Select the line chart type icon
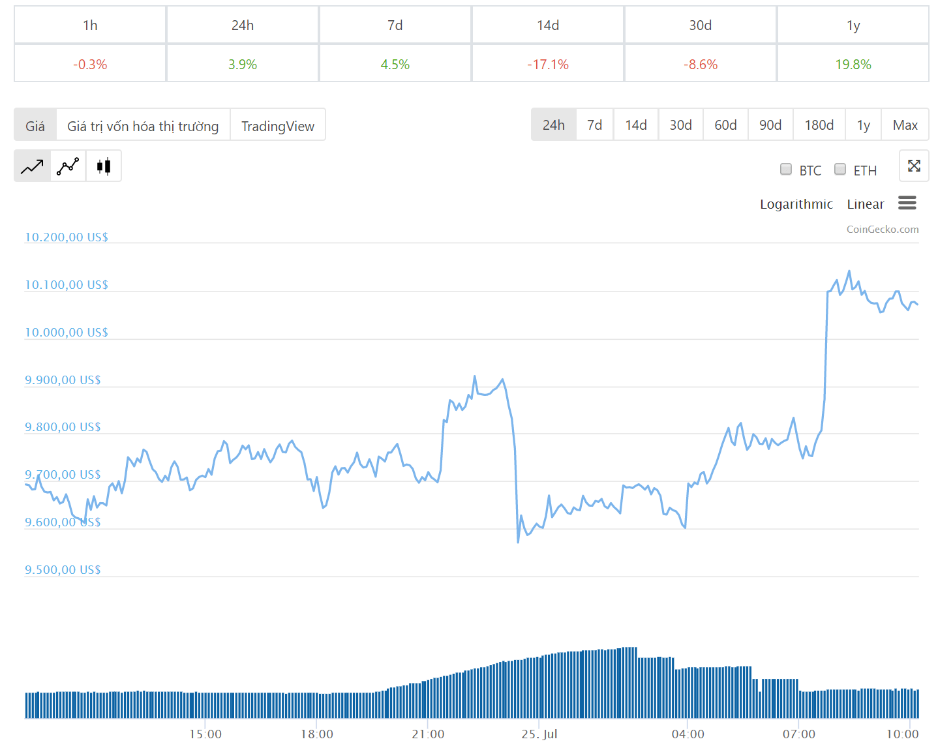Viewport: 938px width, 750px height. (x=32, y=166)
